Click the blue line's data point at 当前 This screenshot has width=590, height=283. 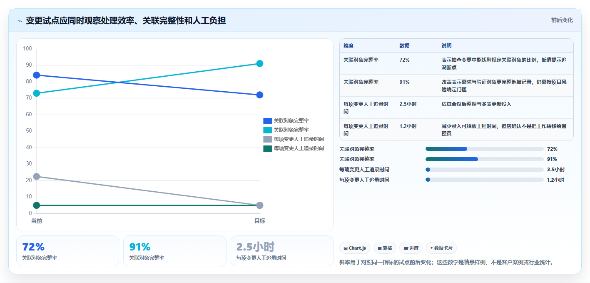(37, 75)
